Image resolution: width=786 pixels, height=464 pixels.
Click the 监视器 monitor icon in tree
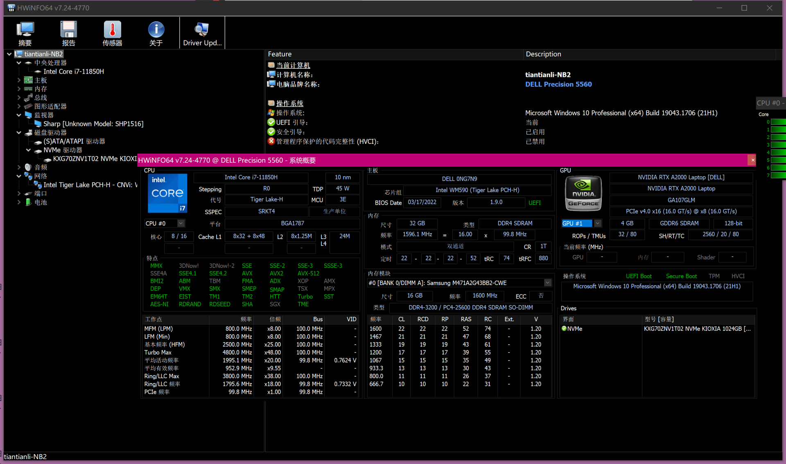pyautogui.click(x=28, y=115)
